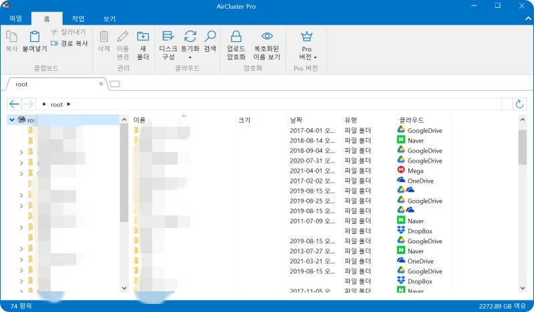
Task: Click the Search (검색) magnifier icon
Action: 210,36
